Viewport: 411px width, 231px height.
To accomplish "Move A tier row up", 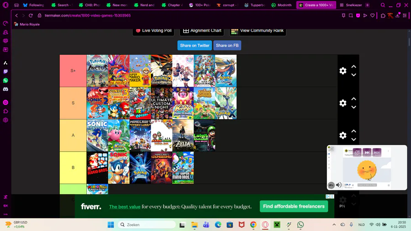I will click(353, 131).
